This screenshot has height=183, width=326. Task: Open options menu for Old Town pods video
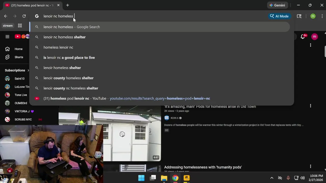[x=310, y=106]
